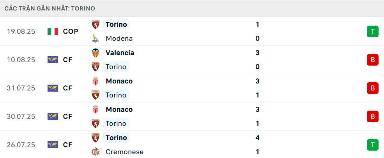Screen dimensions: 384x158
Task: Click red B result badge for 31.07.25
Action: [372, 88]
